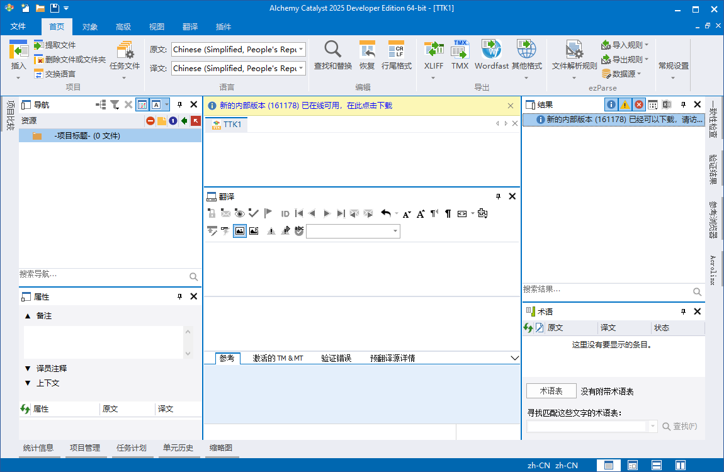Open the 原文 source language dropdown

click(x=301, y=49)
